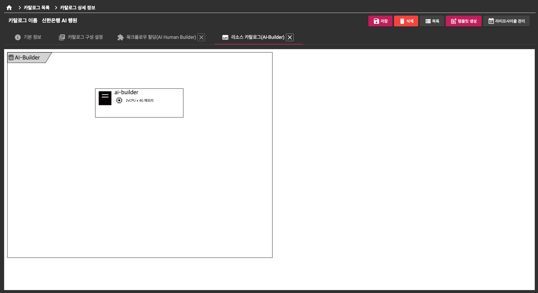Click the 신한은행 AI 행원 catalog name

pyautogui.click(x=59, y=21)
